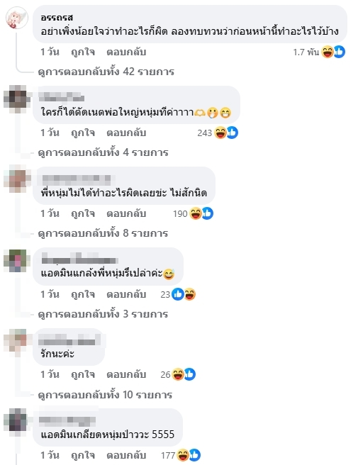Click the haha reaction beside 1.7 พัน

[x=328, y=52]
